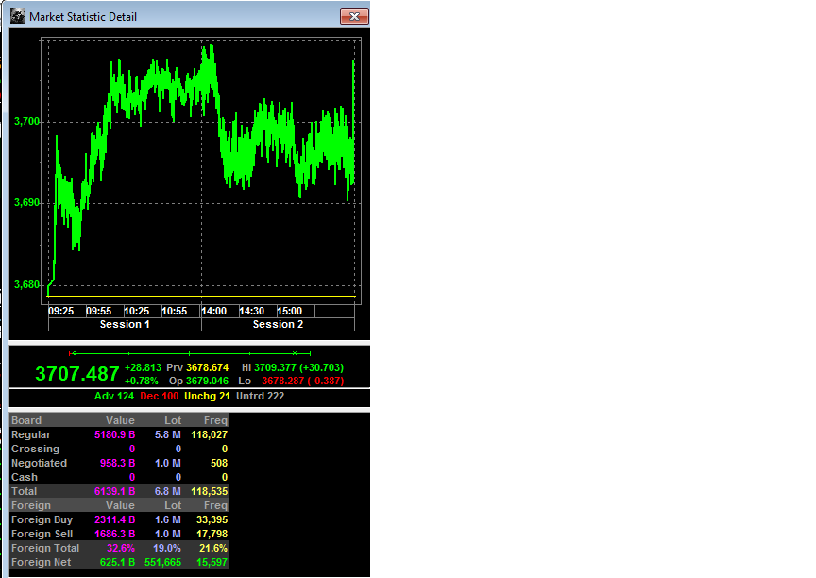816x578 pixels.
Task: Click the +28.813 change value
Action: click(x=144, y=367)
